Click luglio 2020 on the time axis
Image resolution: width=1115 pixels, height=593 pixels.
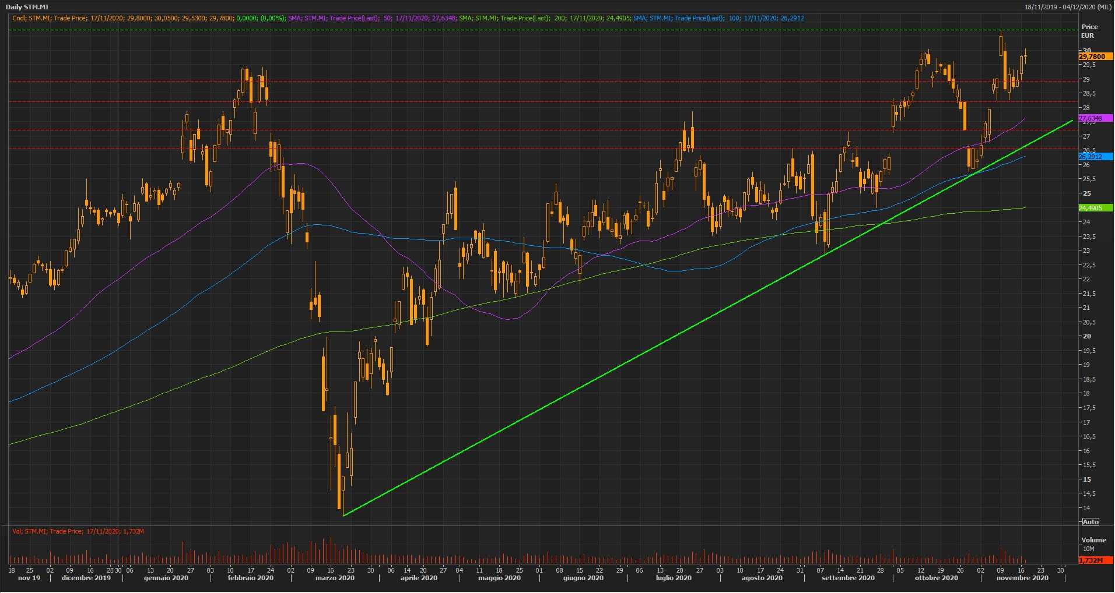tap(674, 578)
